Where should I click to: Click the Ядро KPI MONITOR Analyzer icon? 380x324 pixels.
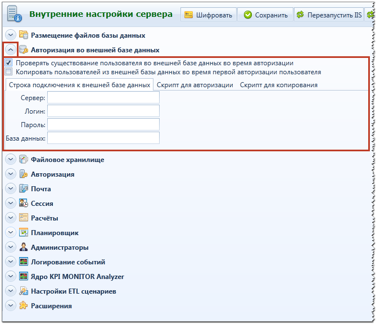[x=24, y=276]
